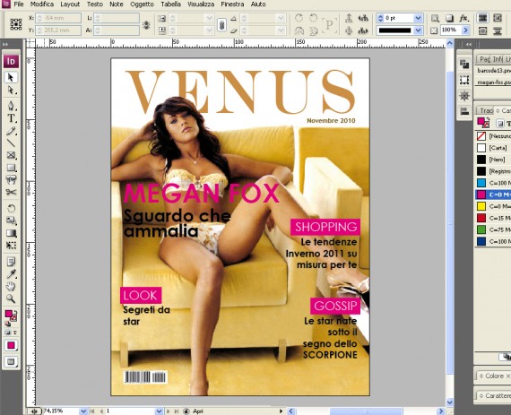Screen dimensions: 511x415
Task: Select the Hand tool
Action: [x=11, y=286]
